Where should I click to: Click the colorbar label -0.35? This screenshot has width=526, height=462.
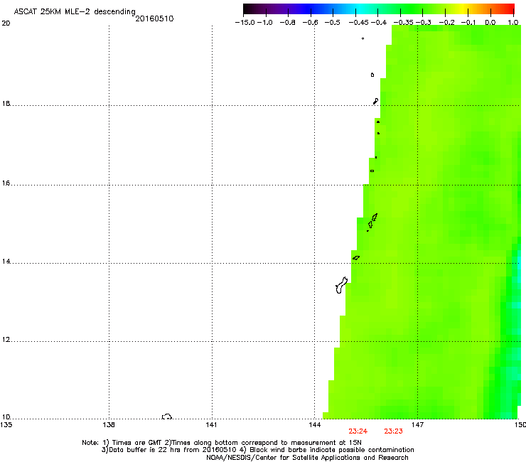point(404,23)
